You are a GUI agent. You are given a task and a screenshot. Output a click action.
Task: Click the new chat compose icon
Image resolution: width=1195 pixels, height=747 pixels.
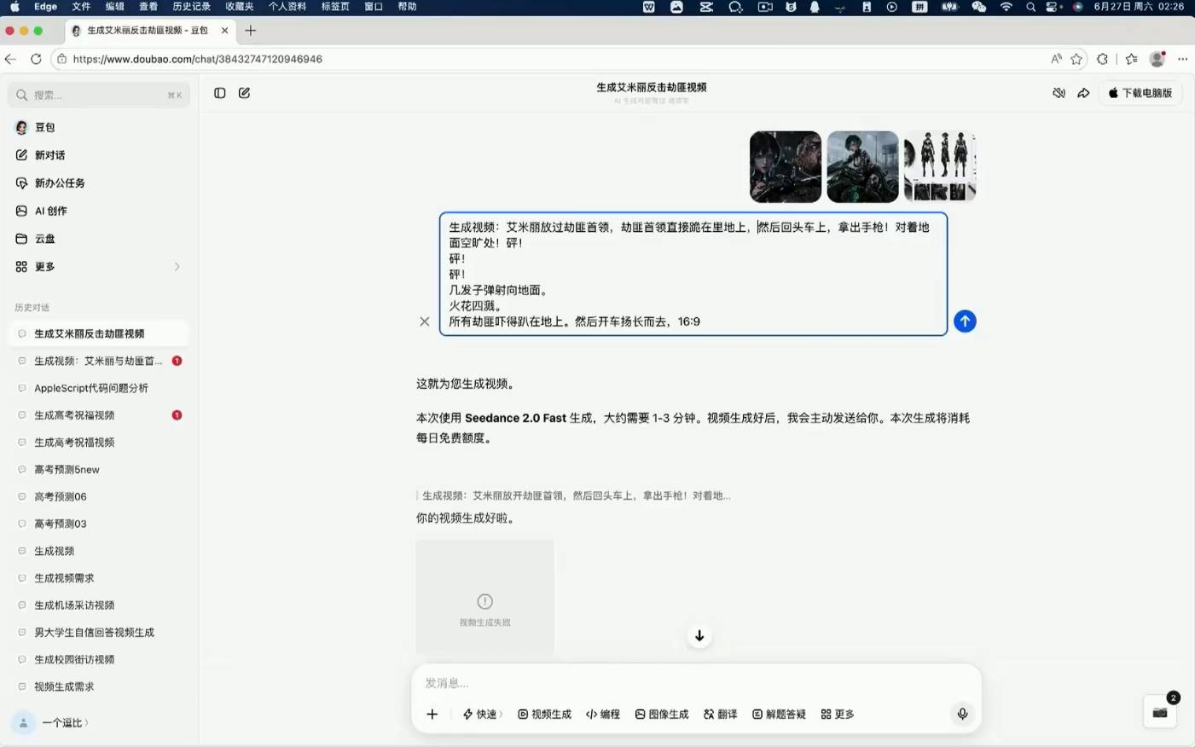point(244,93)
